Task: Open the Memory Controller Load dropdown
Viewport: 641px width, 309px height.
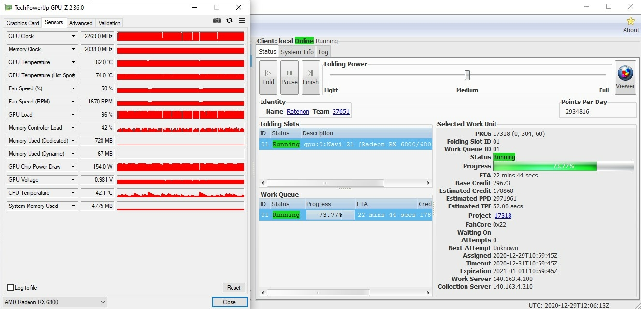Action: coord(73,128)
